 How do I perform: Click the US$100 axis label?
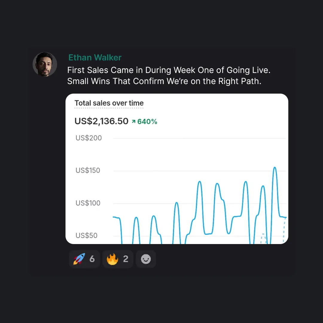click(88, 203)
